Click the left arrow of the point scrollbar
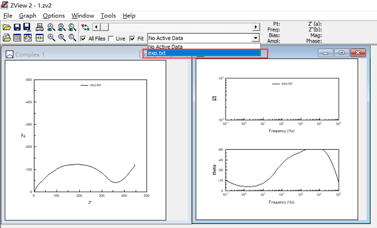The image size is (377, 228). pyautogui.click(x=96, y=27)
